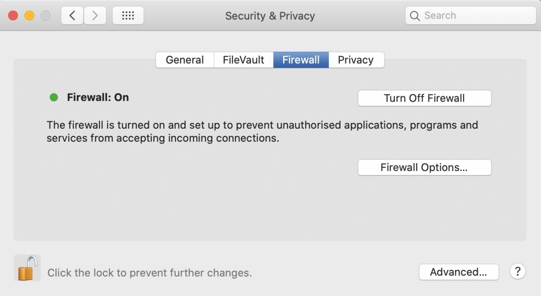The width and height of the screenshot is (541, 296).
Task: Switch to the Privacy tab
Action: point(356,60)
